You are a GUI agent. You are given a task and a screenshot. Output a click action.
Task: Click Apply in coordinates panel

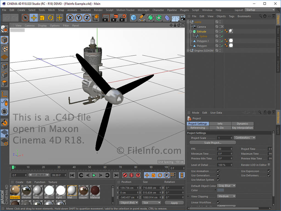coord(174,203)
